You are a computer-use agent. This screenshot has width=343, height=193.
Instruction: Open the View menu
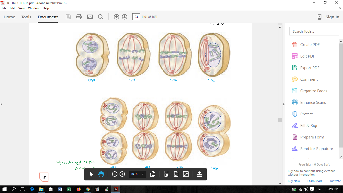pos(22,8)
